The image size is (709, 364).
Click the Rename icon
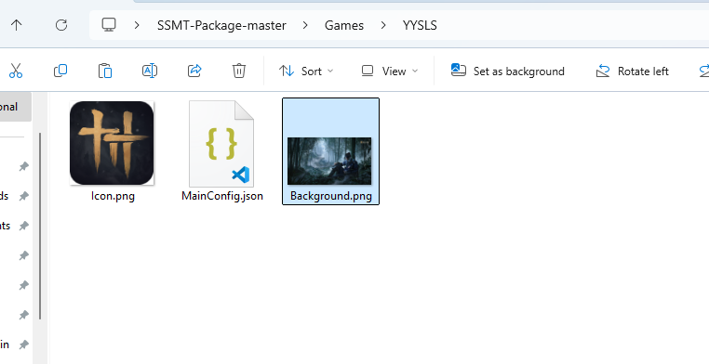coord(150,71)
